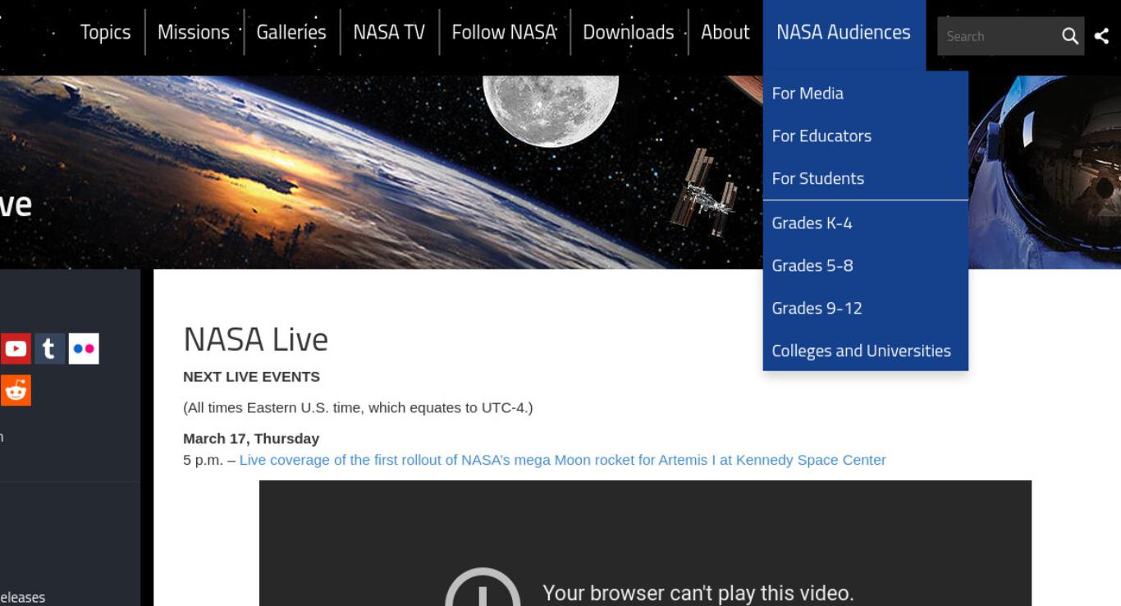Viewport: 1121px width, 606px height.
Task: Choose Grades K-4 option
Action: click(x=866, y=223)
